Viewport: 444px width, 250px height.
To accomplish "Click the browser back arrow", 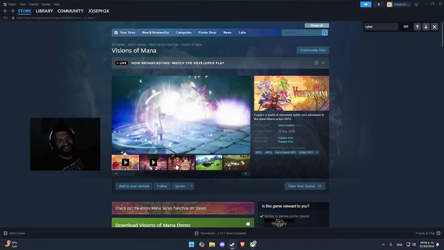I will (x=5, y=11).
